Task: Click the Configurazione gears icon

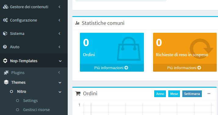Action: click(x=5, y=20)
